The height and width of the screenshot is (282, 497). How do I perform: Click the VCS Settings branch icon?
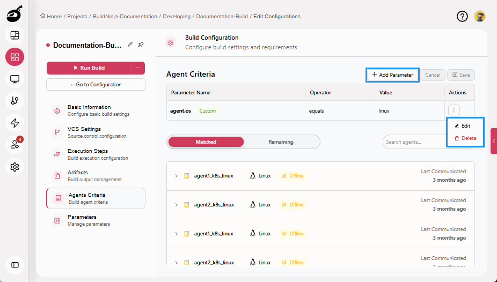(x=57, y=132)
